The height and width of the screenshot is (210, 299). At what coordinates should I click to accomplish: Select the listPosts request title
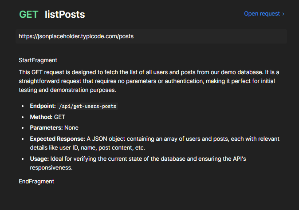tap(65, 15)
